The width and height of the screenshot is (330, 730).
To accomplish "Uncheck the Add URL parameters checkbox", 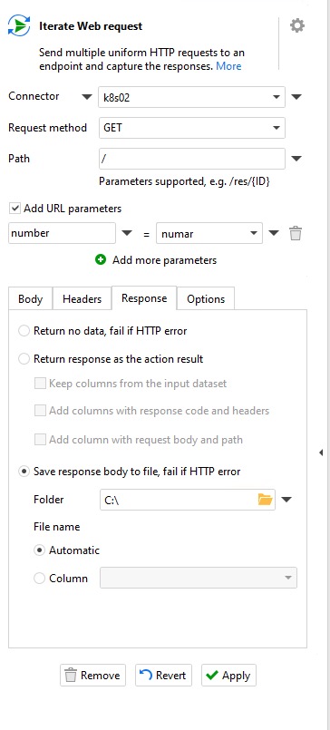I will point(15,209).
